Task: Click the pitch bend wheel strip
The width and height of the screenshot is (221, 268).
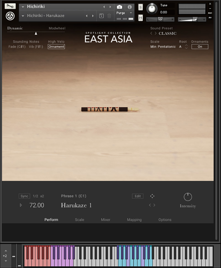Action: point(14,256)
